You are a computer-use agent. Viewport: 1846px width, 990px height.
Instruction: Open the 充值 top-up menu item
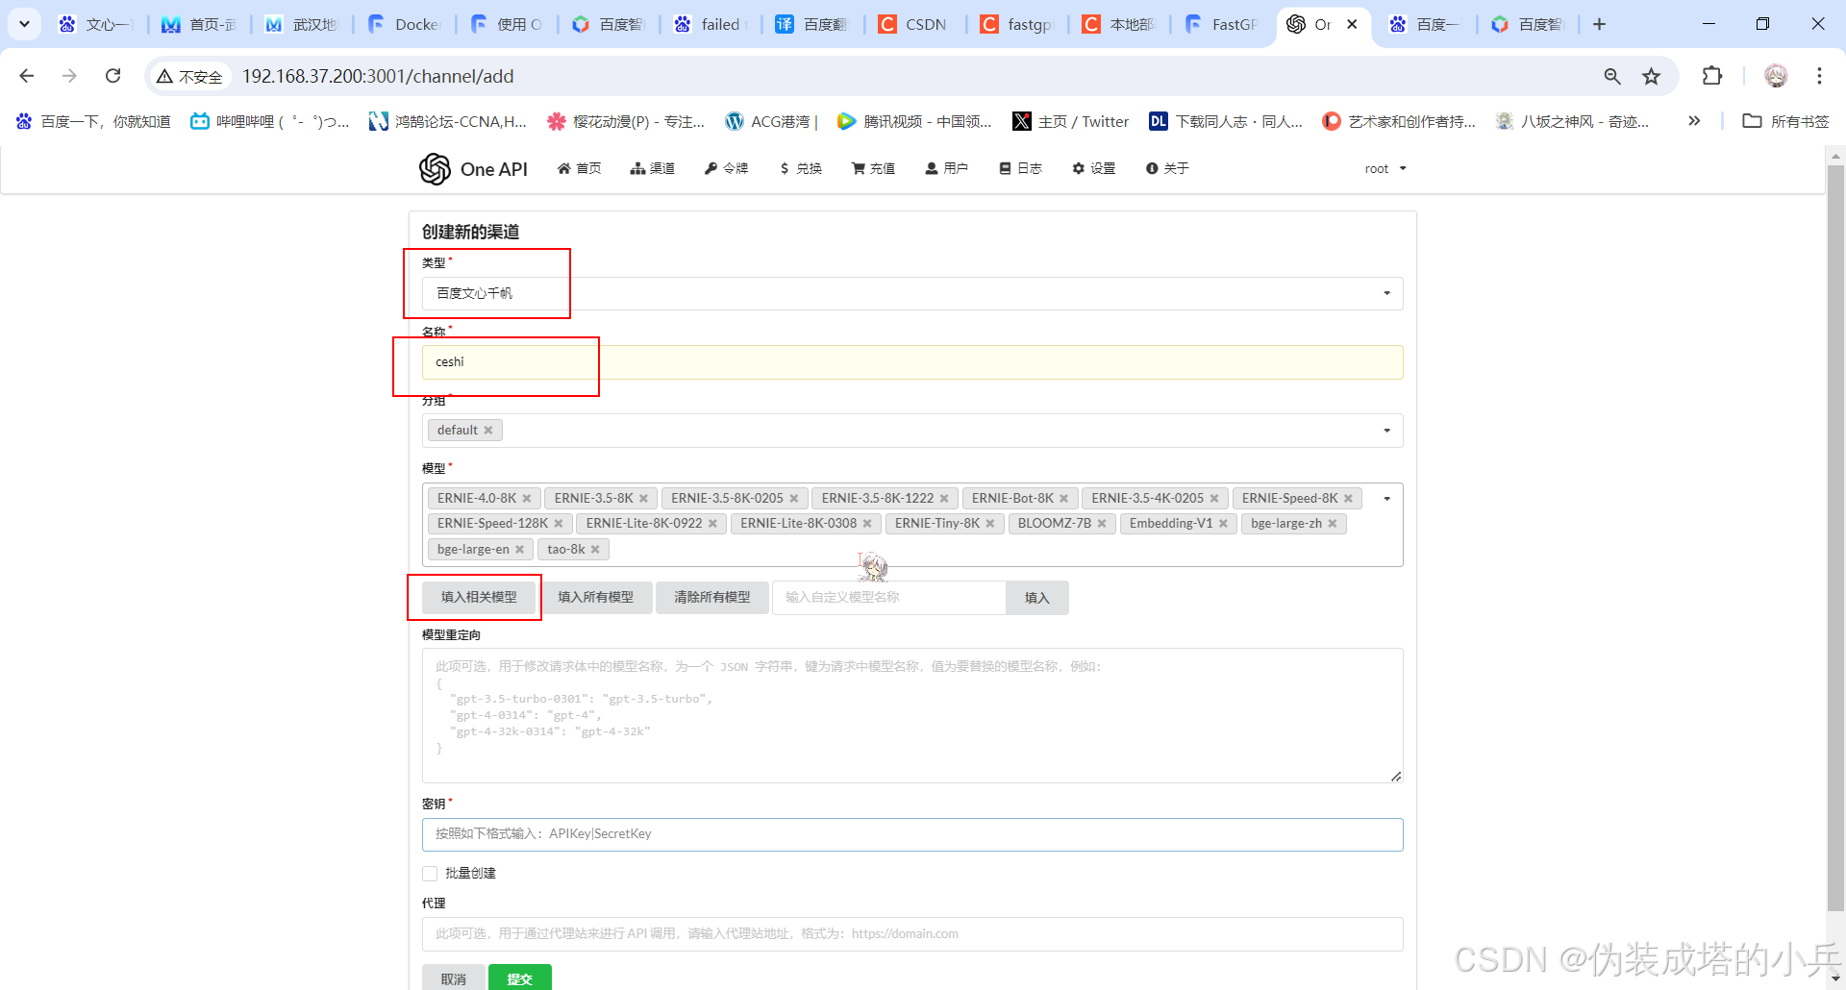coord(873,168)
